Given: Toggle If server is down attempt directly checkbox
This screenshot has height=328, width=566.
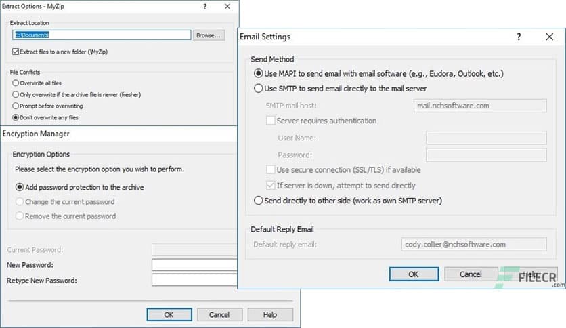Looking at the screenshot, I should [x=270, y=185].
